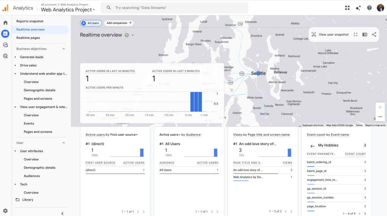The image size is (387, 216).
Task: Open Reports snapshot in sidebar
Action: click(30, 21)
